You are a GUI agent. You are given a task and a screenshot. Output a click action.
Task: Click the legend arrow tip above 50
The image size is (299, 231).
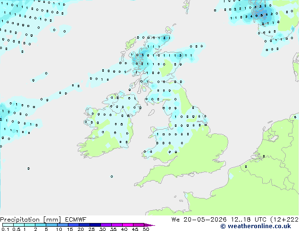(x=149, y=225)
